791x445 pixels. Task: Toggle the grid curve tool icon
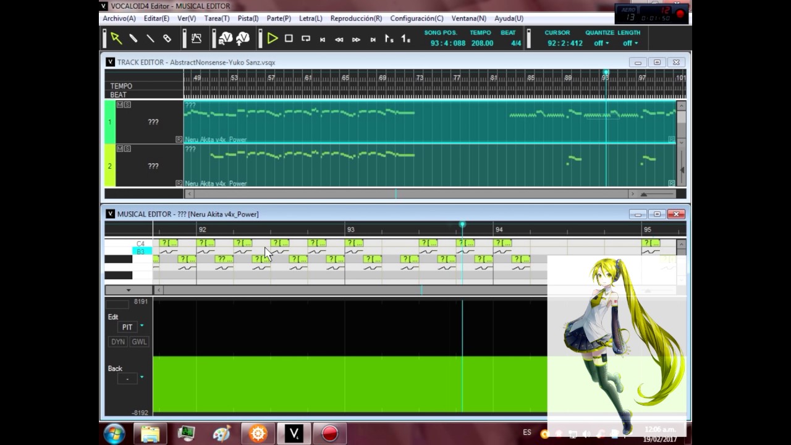click(x=197, y=38)
